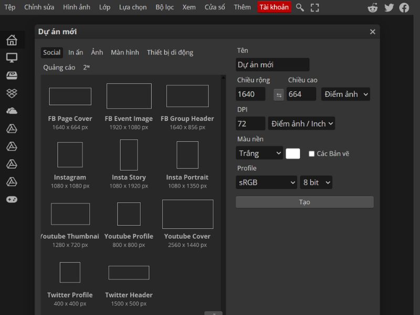420x315 pixels.
Task: Click the game controller icon
Action: 12,199
